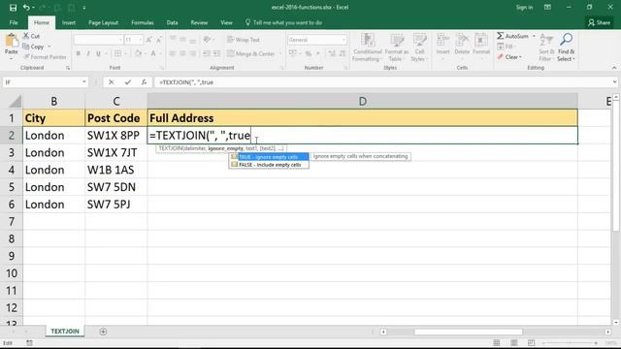Switch to the Formulas tab
This screenshot has height=349, width=621.
click(143, 22)
